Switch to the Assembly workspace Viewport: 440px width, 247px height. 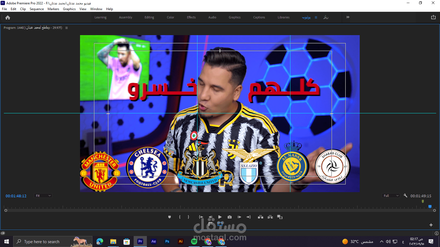tap(125, 17)
